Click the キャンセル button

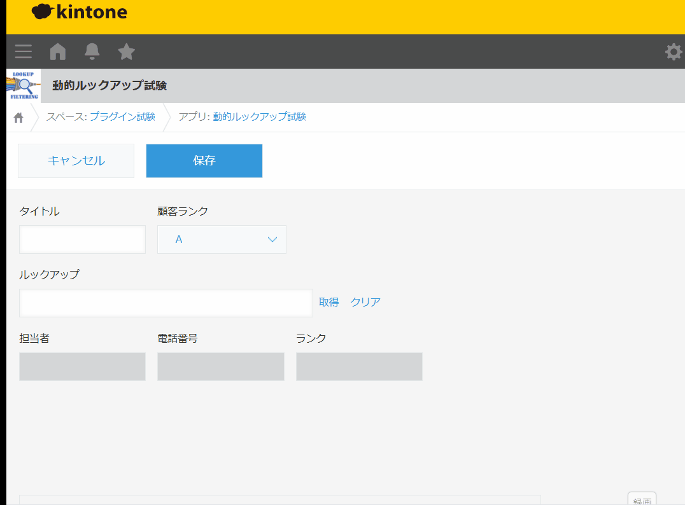coord(76,161)
